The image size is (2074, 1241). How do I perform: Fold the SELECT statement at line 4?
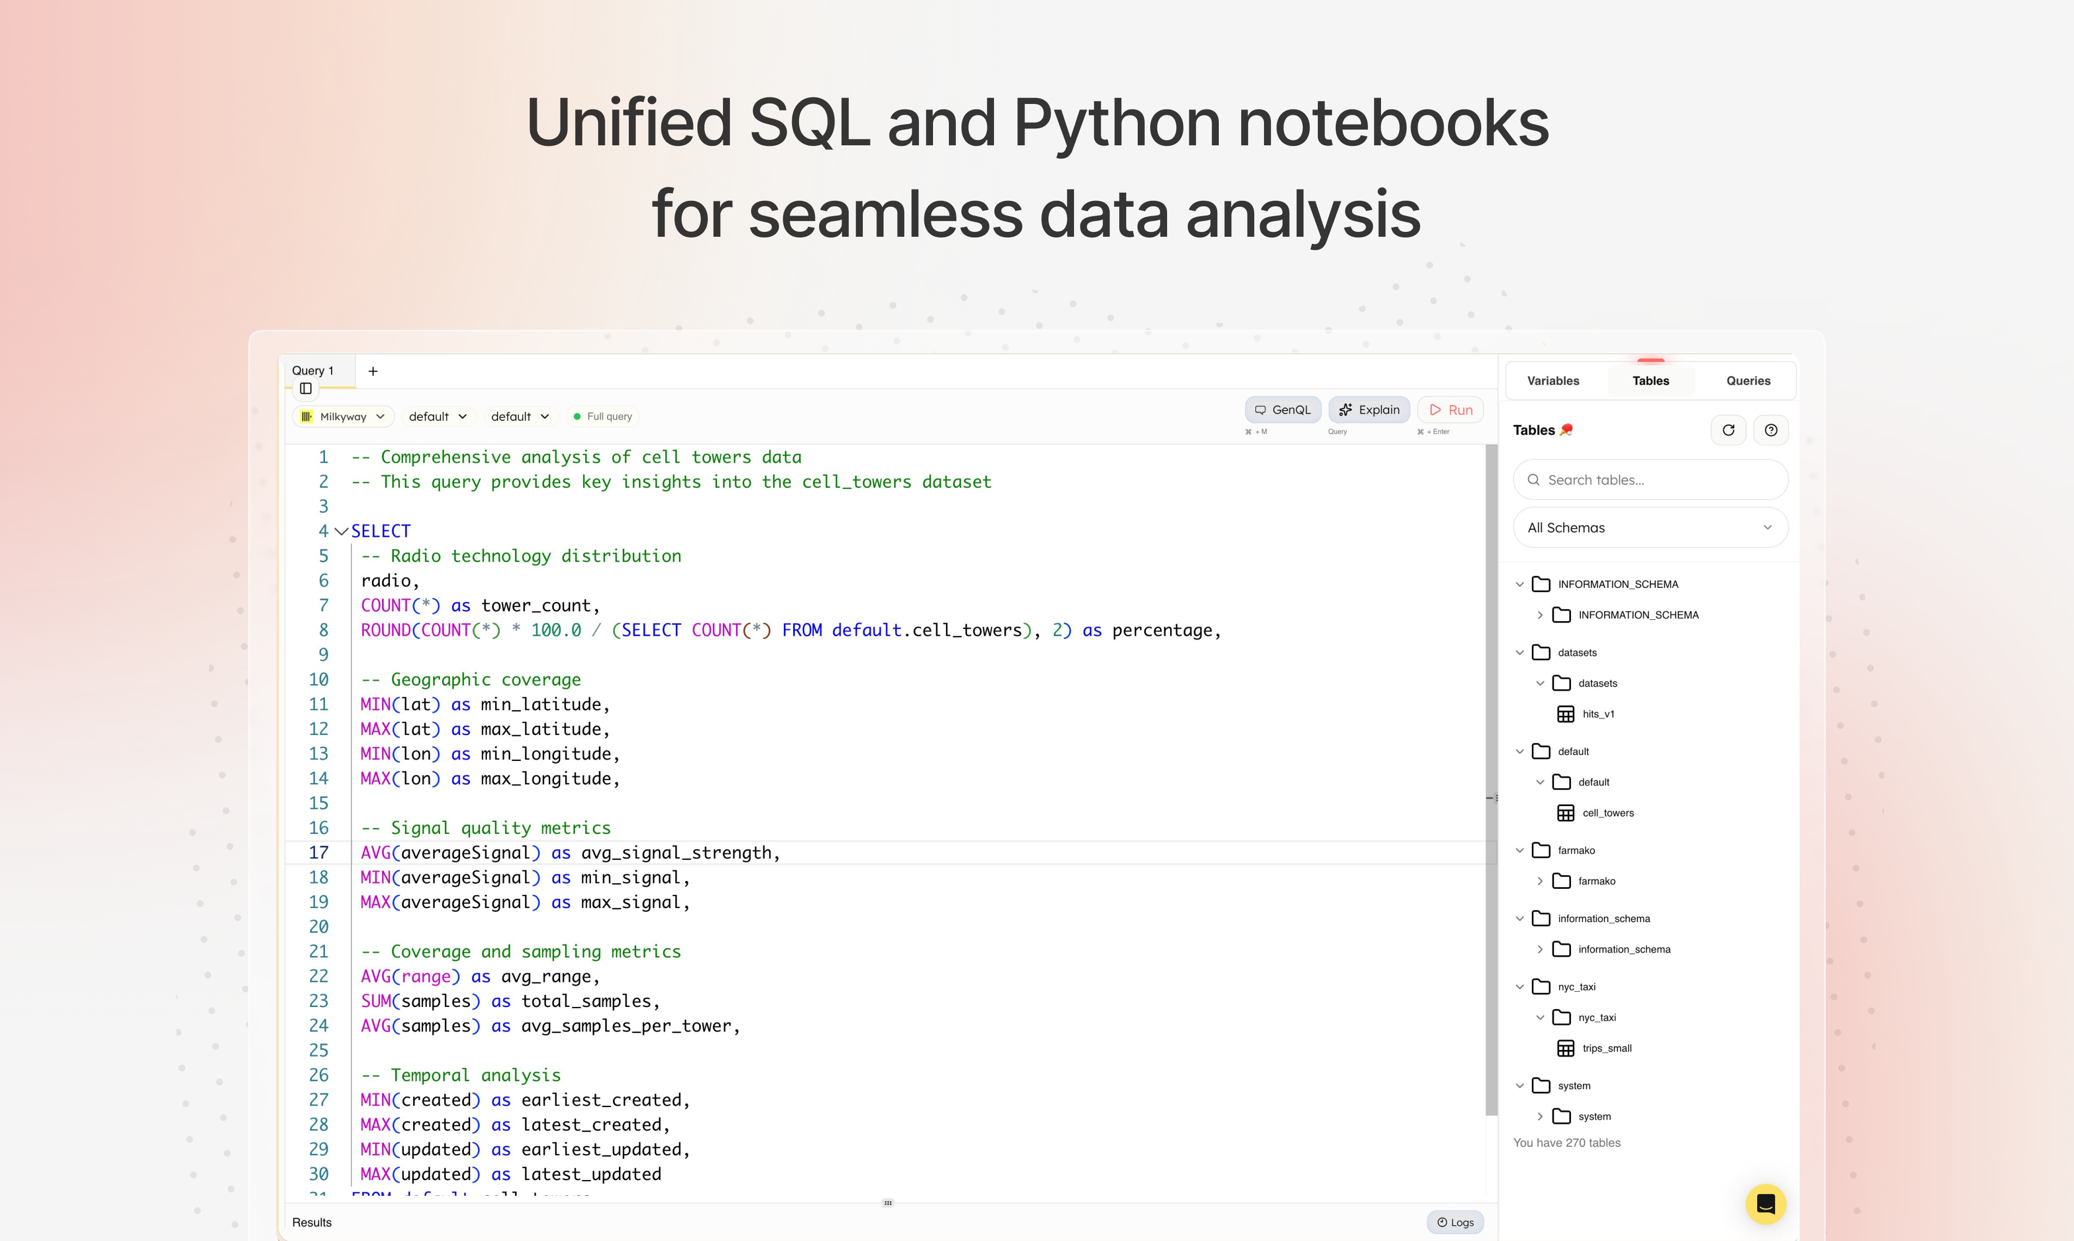coord(341,531)
